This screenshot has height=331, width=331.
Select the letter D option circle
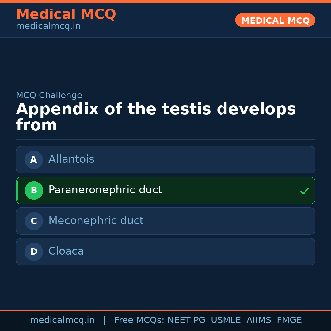coord(34,252)
